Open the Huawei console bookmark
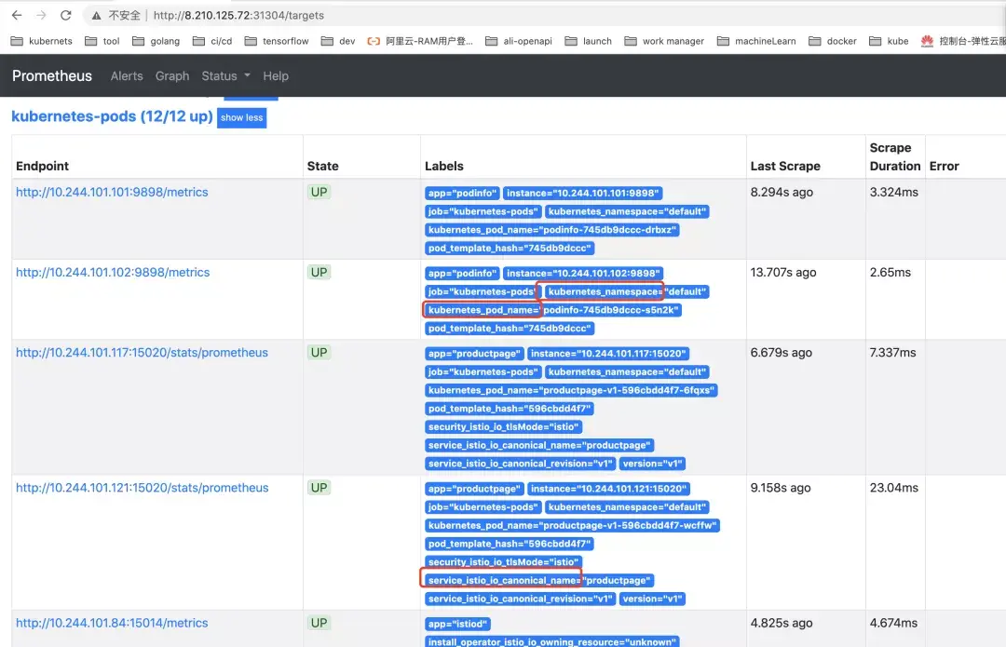1006x647 pixels. (963, 41)
